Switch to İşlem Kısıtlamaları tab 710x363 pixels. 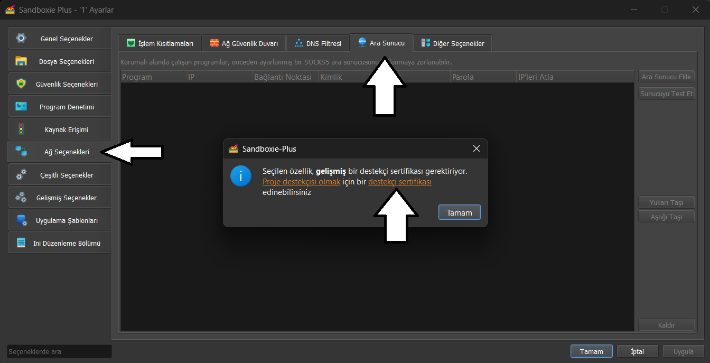click(x=160, y=43)
